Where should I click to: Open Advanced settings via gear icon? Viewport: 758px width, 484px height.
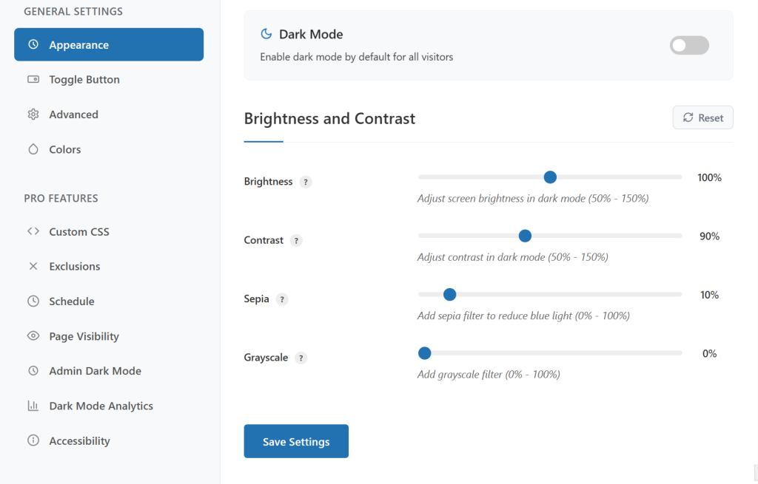[33, 114]
